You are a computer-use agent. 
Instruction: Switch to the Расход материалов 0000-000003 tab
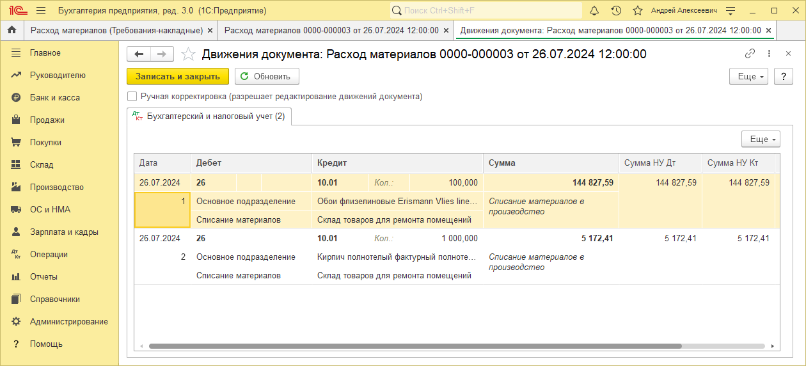tap(331, 30)
